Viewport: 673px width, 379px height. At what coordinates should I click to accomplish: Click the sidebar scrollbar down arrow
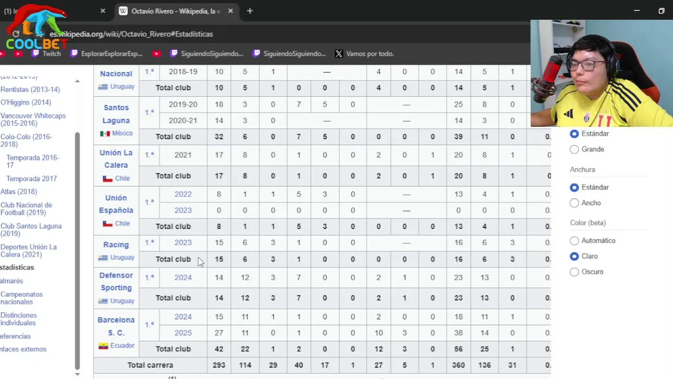(x=77, y=374)
